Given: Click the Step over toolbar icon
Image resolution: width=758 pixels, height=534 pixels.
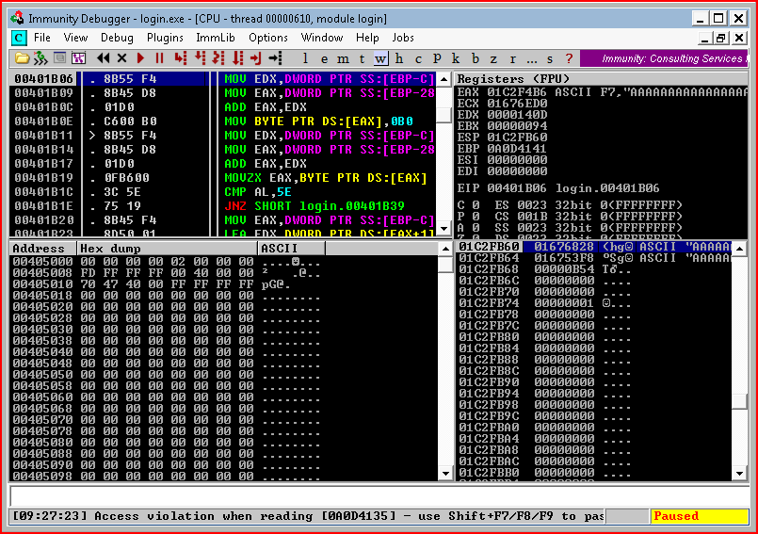Looking at the screenshot, I should [200, 58].
